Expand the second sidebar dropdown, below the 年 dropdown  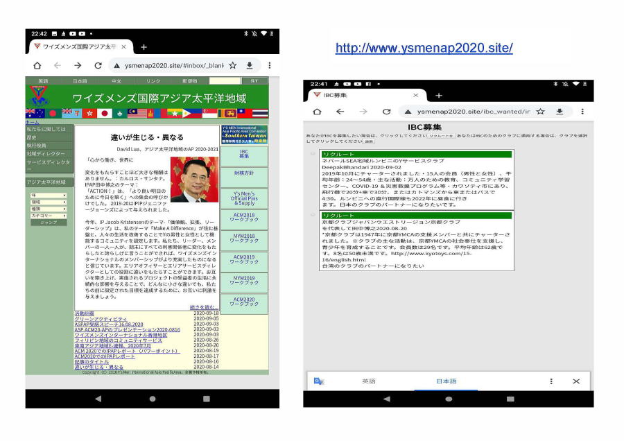[49, 202]
